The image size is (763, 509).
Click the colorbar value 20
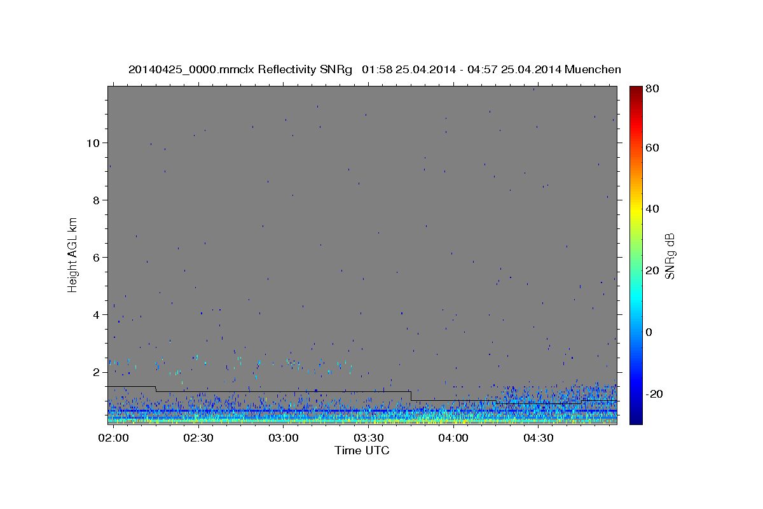652,270
